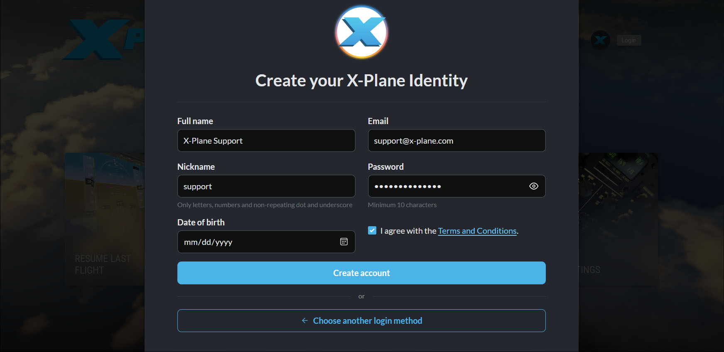Click Choose another login method button
This screenshot has width=724, height=352.
361,320
